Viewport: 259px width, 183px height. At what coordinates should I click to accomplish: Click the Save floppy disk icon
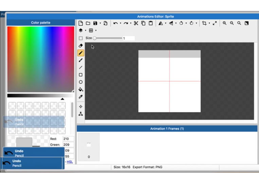(x=95, y=23)
